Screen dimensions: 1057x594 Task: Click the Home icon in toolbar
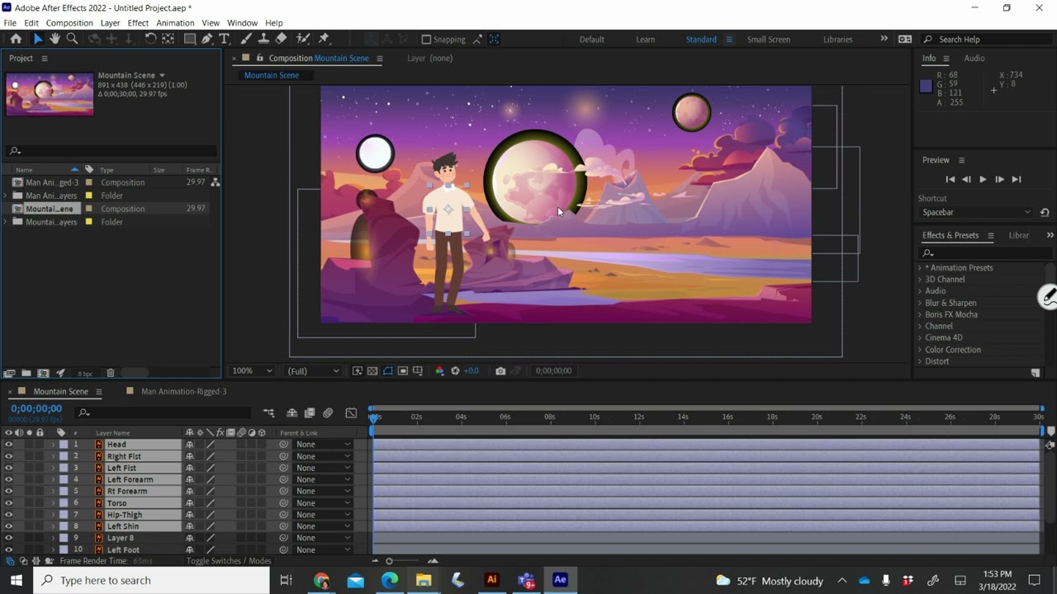pyautogui.click(x=16, y=39)
